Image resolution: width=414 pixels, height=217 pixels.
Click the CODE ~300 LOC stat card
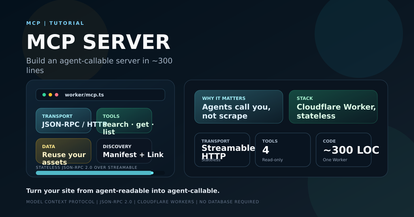pos(344,150)
